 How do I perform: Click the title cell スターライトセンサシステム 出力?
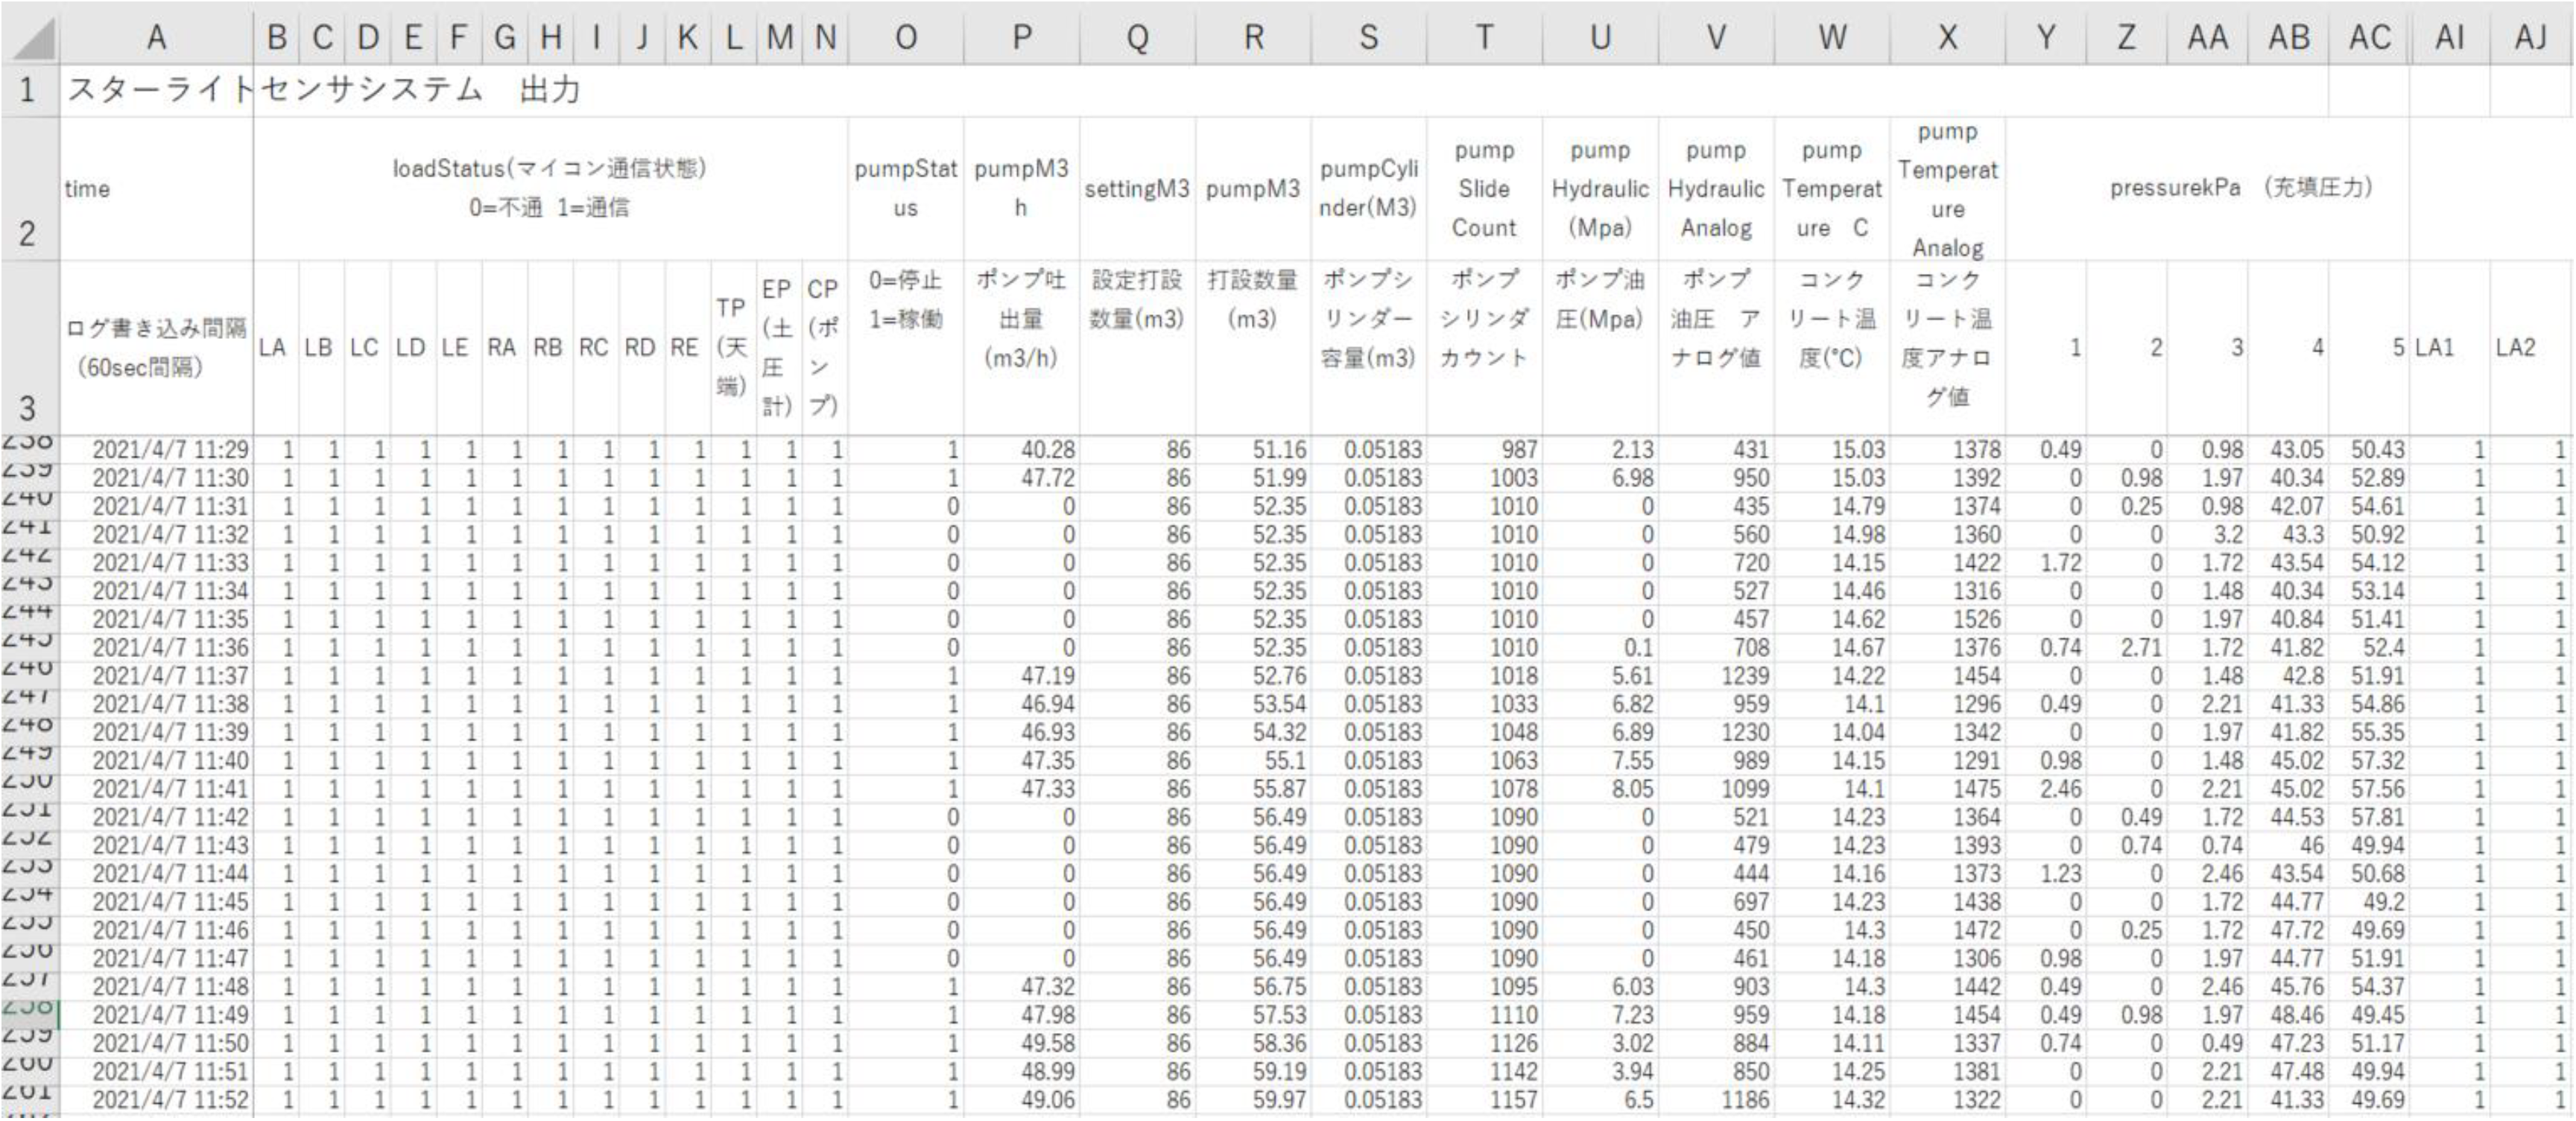[323, 91]
